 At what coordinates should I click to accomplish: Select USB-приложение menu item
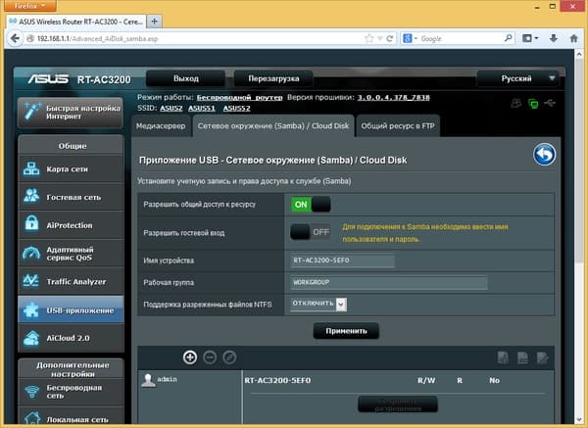pos(71,309)
